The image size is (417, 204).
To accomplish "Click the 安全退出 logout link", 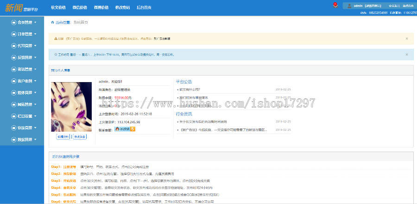I will 394,6.
